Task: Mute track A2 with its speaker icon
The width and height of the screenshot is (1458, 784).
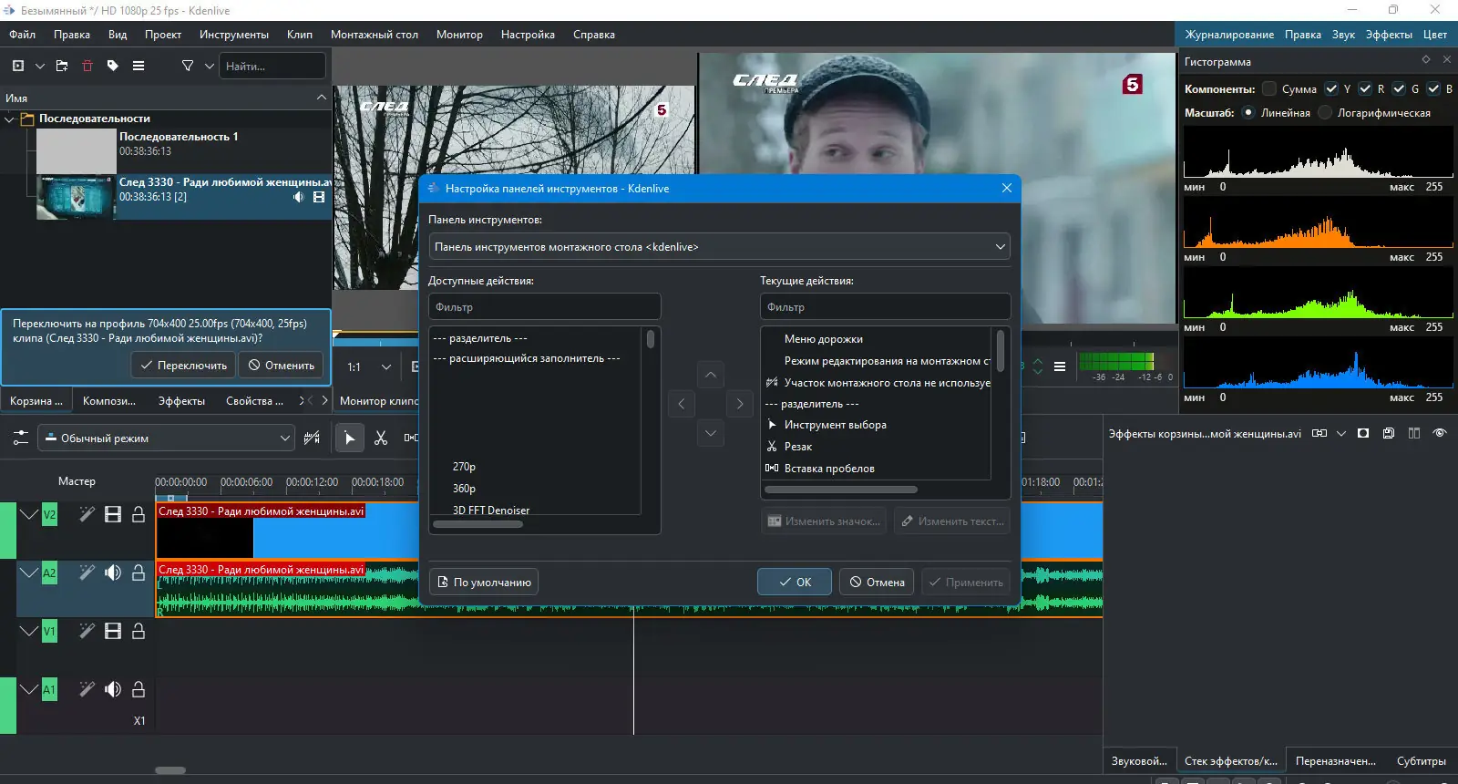Action: coord(113,573)
